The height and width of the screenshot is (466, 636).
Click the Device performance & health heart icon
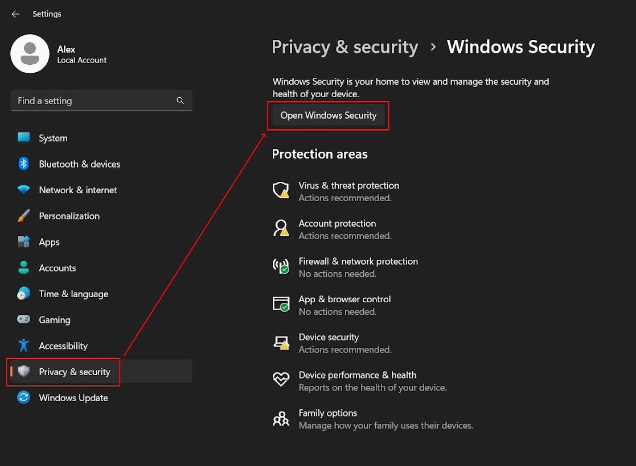pos(281,380)
